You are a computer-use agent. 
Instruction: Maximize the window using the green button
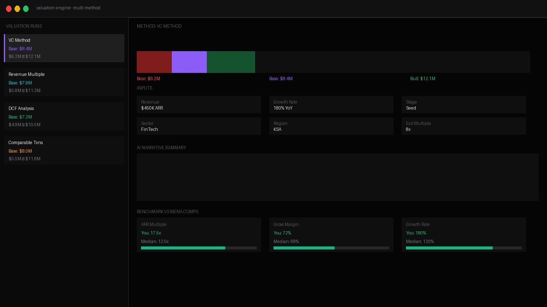[26, 9]
